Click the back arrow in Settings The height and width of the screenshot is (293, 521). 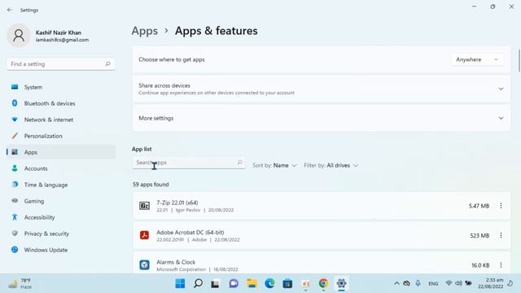(x=10, y=11)
